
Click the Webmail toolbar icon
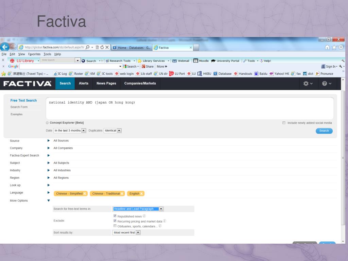pos(174,61)
